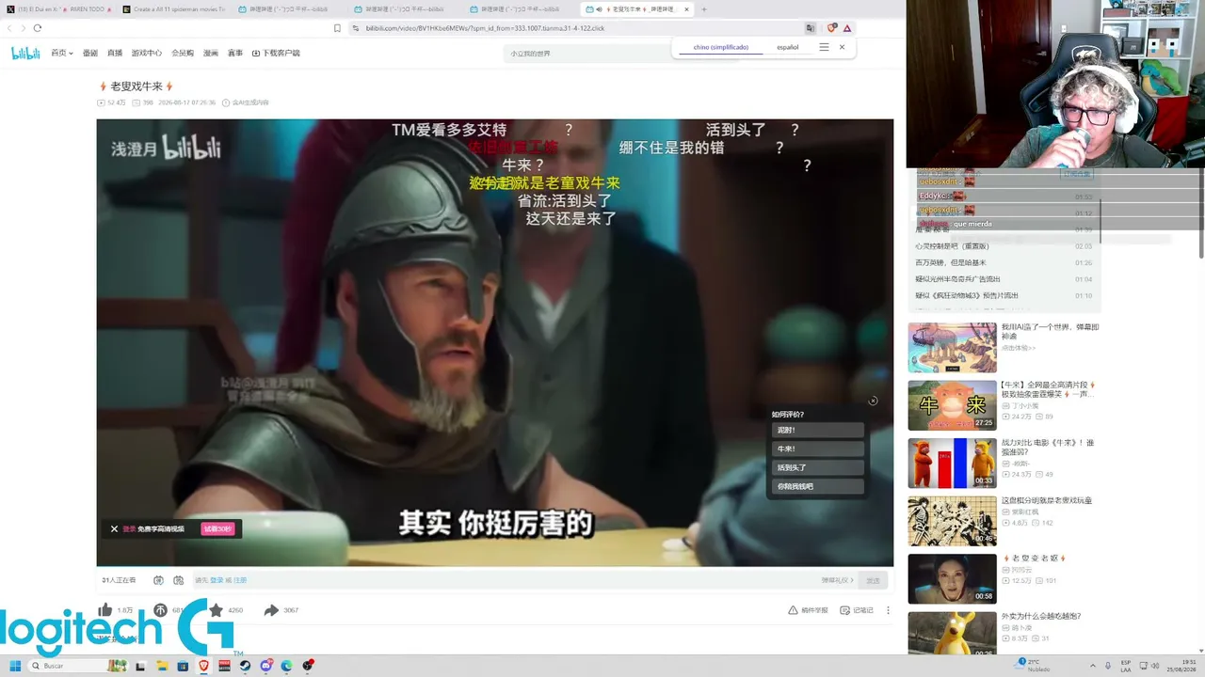Viewport: 1205px width, 677px height.
Task: Open the 游戏中心 game center link
Action: [147, 54]
